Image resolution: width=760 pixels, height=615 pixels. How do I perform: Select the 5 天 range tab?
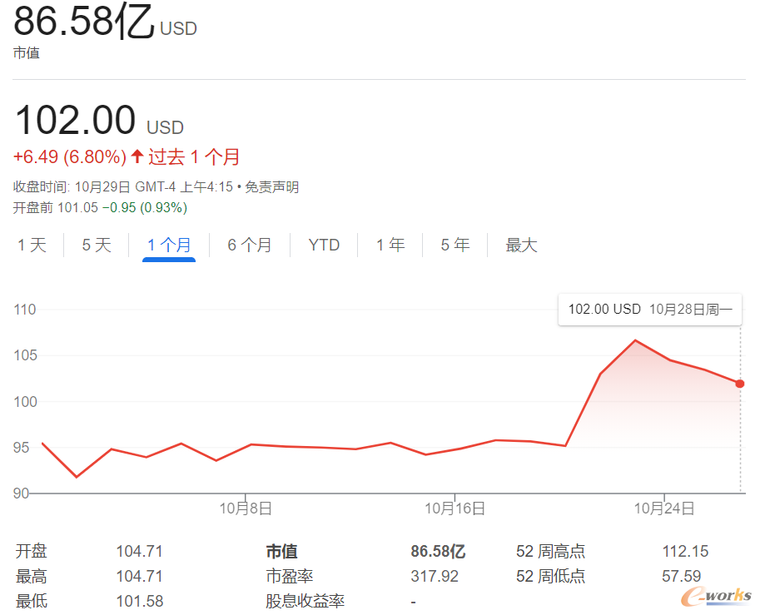click(x=97, y=246)
